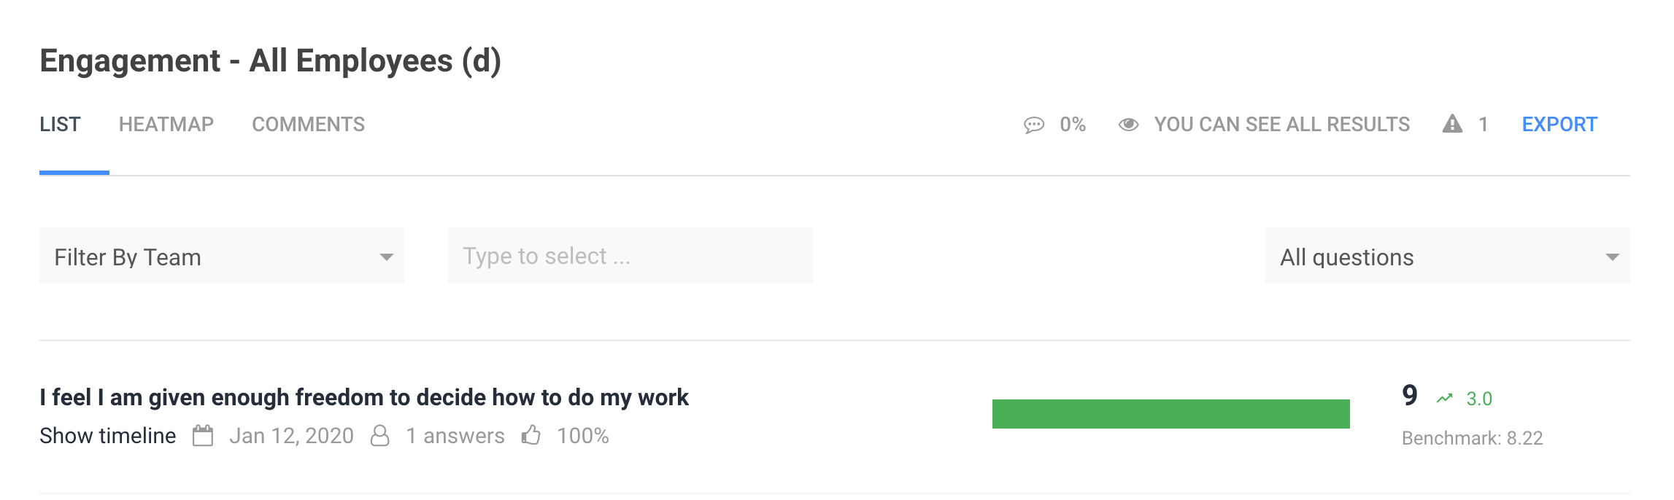Click You Can See All Results label

(1282, 125)
